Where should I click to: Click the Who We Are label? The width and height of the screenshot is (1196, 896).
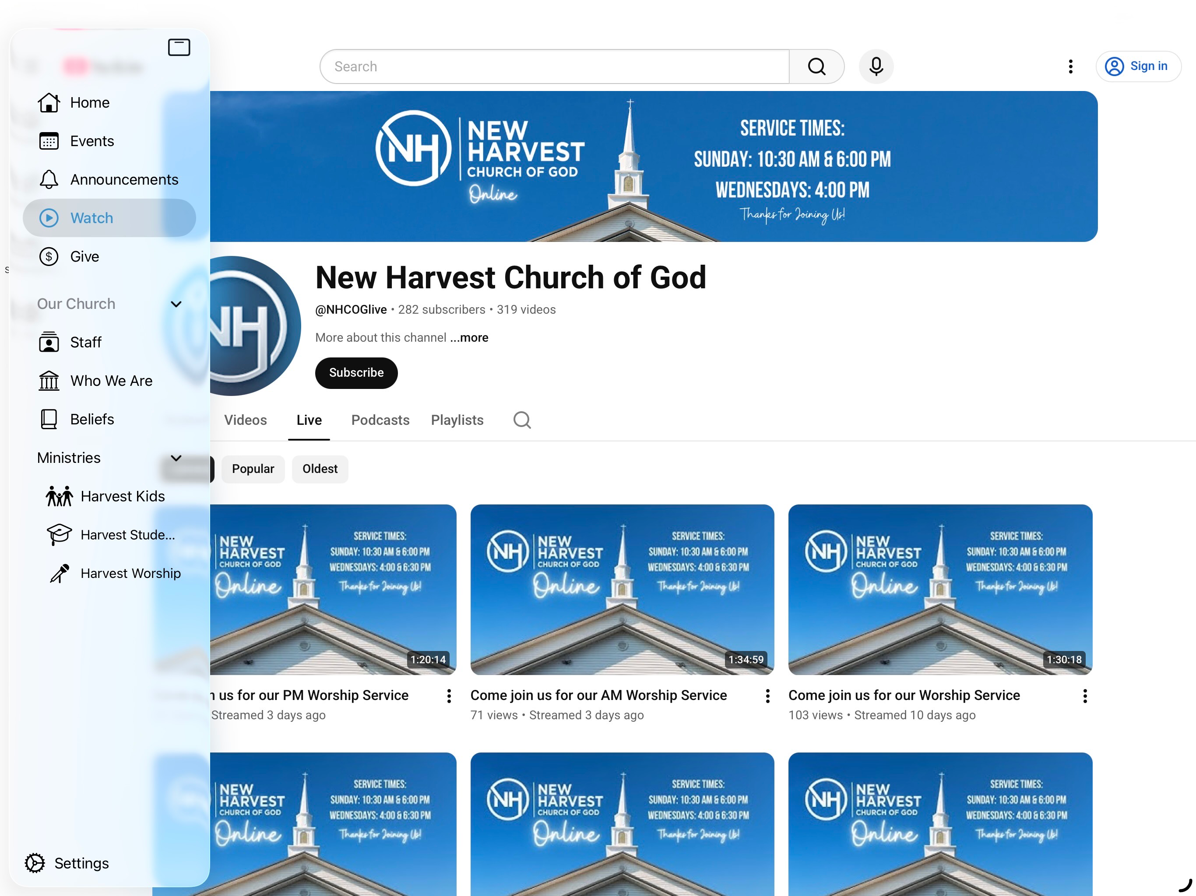pyautogui.click(x=111, y=381)
